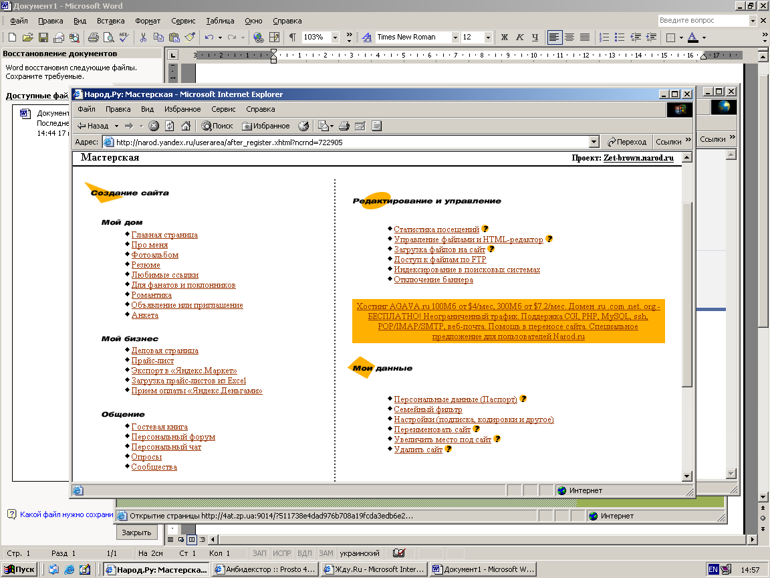
Task: Open the zoom 103% dropdown
Action: point(335,37)
